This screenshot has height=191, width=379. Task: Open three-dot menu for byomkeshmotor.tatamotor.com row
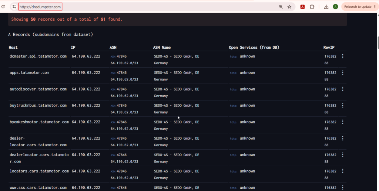[x=342, y=122]
